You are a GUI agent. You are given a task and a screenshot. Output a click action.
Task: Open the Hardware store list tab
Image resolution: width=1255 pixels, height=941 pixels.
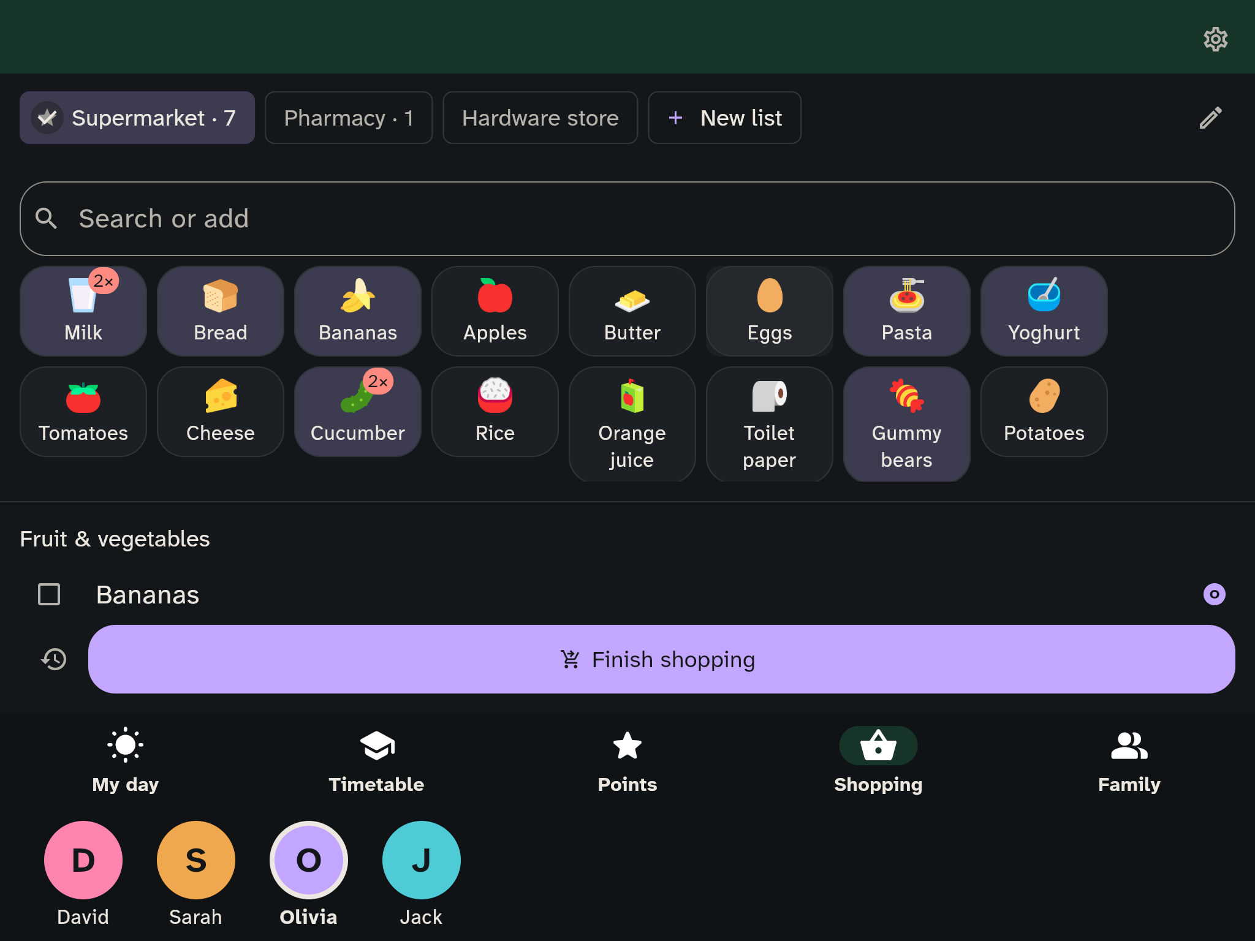(540, 118)
